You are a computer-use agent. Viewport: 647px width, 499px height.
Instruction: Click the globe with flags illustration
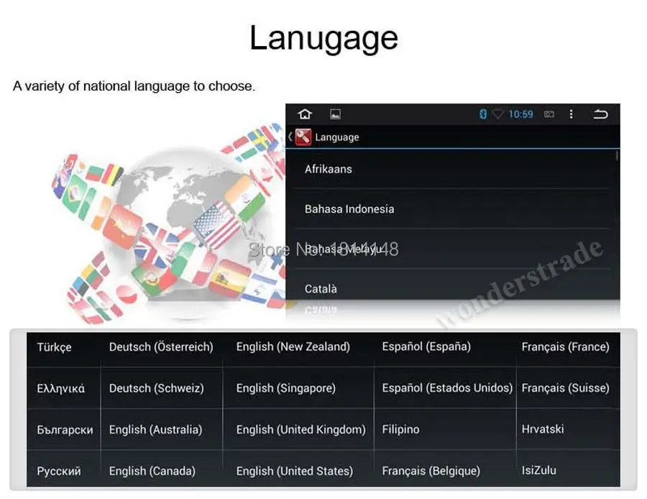[169, 223]
